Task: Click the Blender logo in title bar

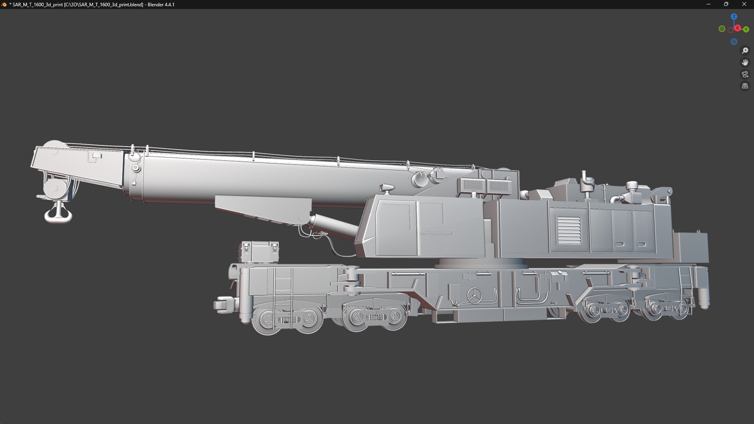Action: [x=4, y=4]
